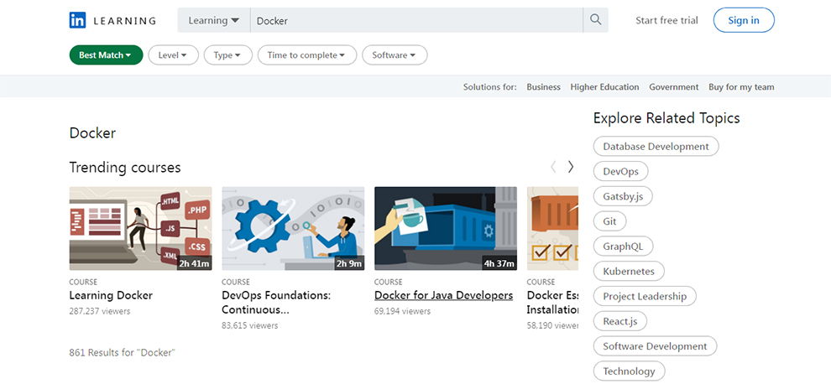Image resolution: width=831 pixels, height=384 pixels.
Task: Open the Best Match sort dropdown
Action: coord(106,55)
